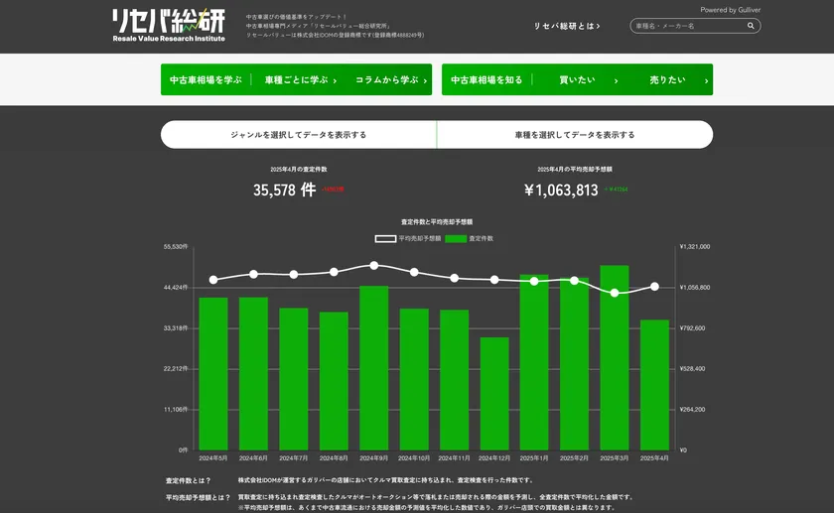Expand コラムから学ぶ navigation item
Screen dimensions: 834x513
click(x=391, y=80)
